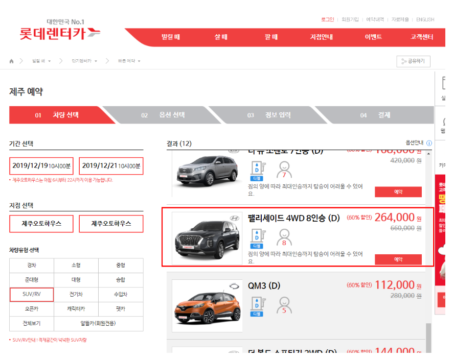Open the 지점안내 main menu
Image resolution: width=454 pixels, height=360 pixels.
pos(322,37)
